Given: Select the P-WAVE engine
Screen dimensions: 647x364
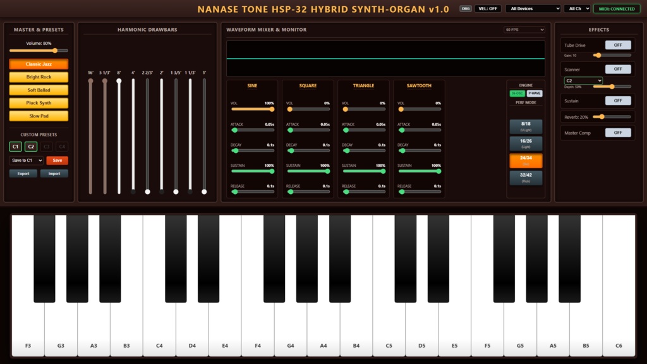Looking at the screenshot, I should pyautogui.click(x=535, y=94).
